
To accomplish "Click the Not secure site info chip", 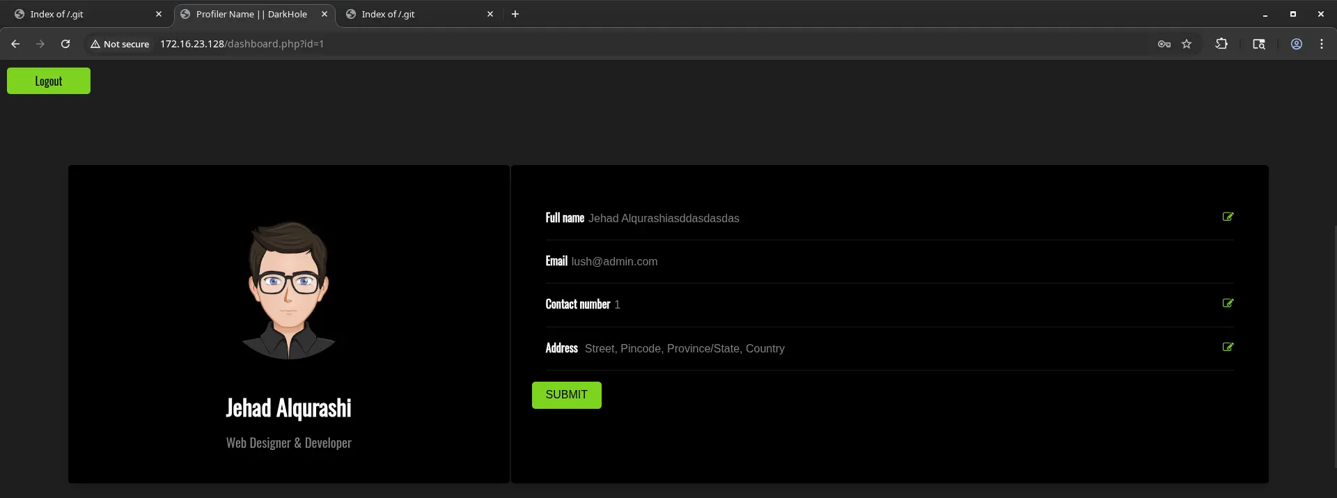I will [x=120, y=44].
